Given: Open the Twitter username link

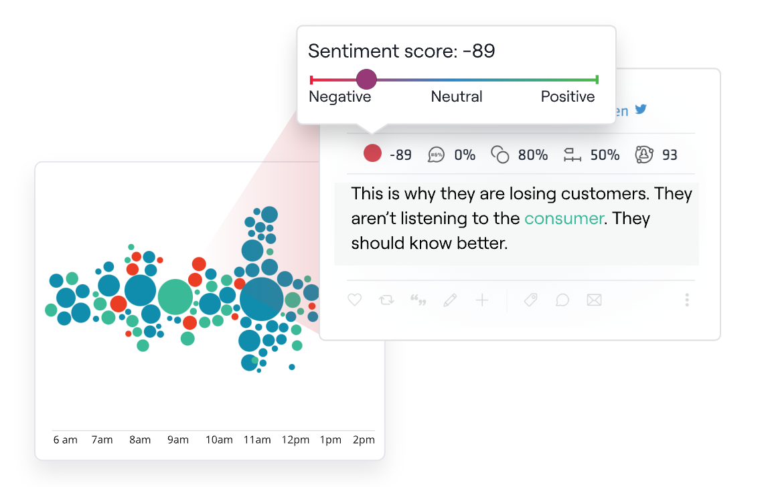Looking at the screenshot, I should click(x=623, y=110).
